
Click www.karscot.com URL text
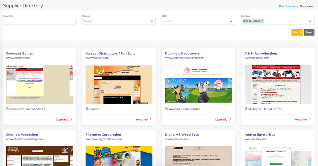[97, 58]
